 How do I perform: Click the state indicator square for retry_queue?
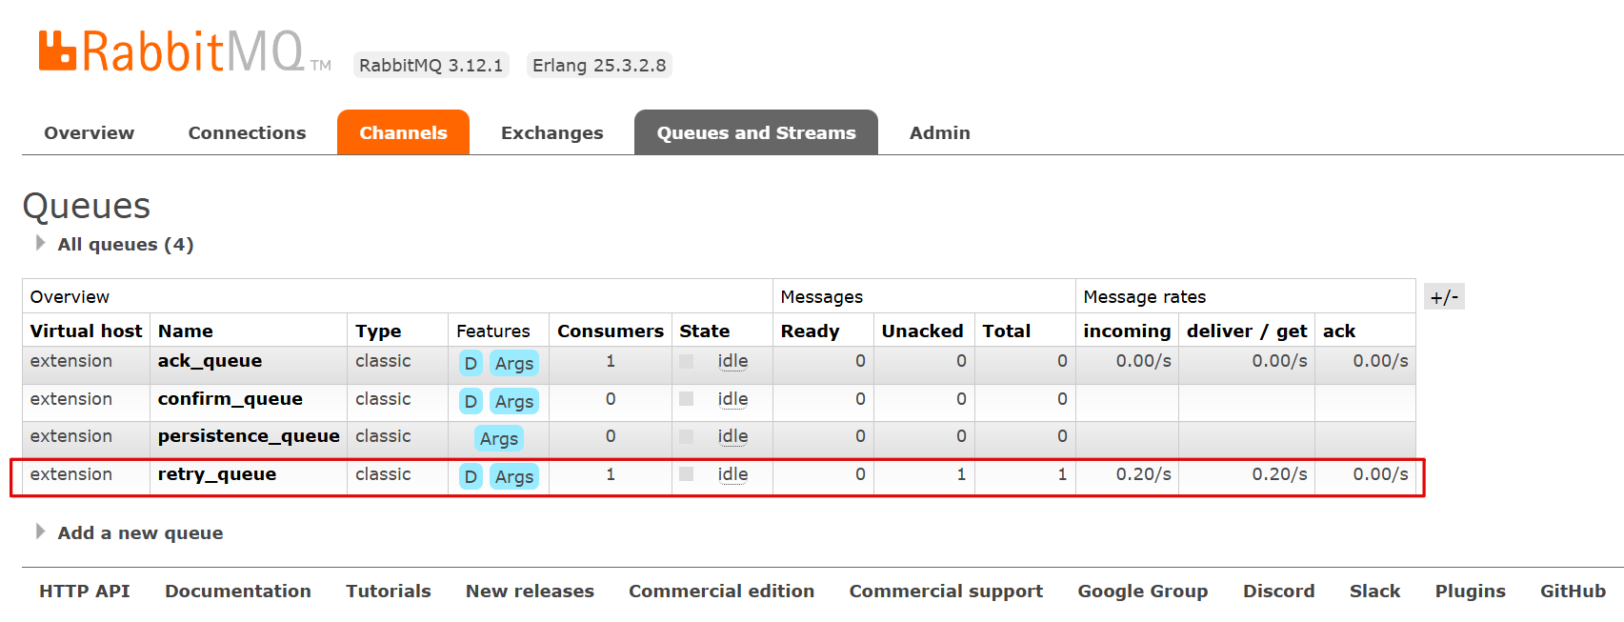(x=686, y=474)
